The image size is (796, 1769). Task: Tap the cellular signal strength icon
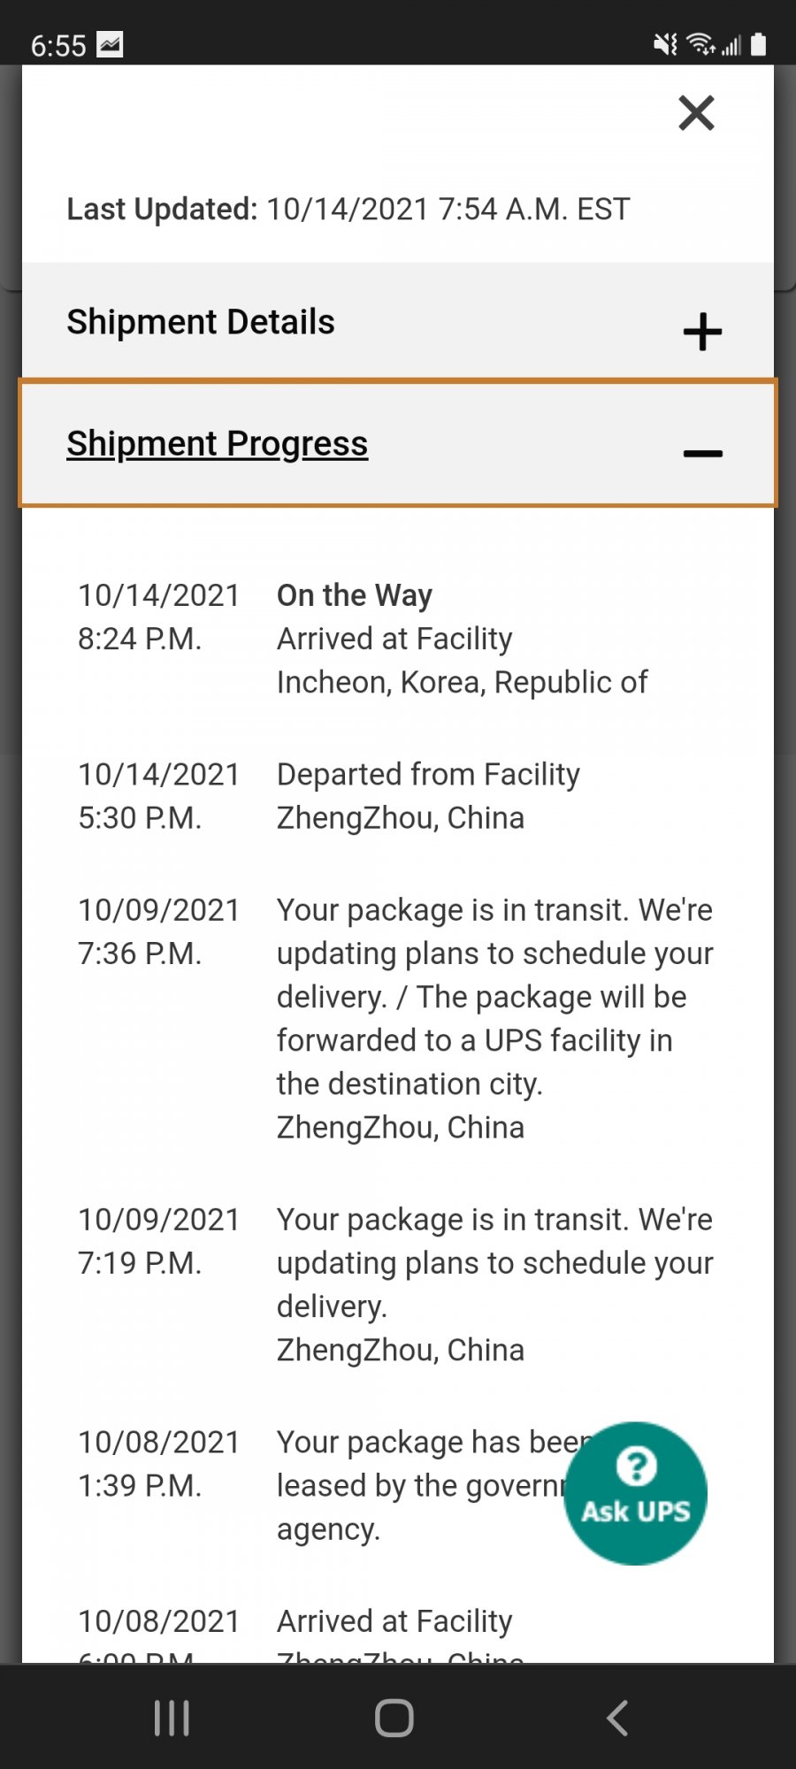click(x=731, y=44)
